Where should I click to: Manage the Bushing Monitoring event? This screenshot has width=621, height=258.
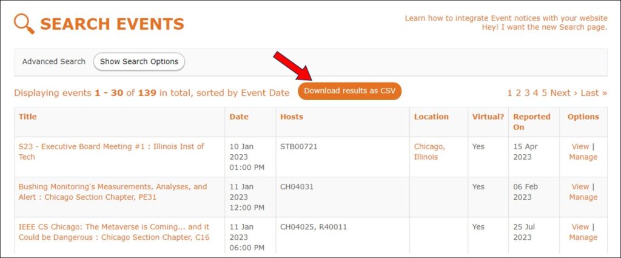pyautogui.click(x=583, y=197)
